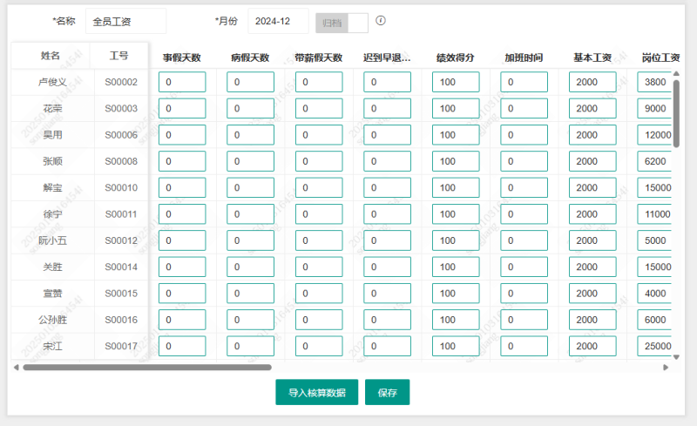Click the 迟到早退 column header
The image size is (697, 426).
coord(387,58)
